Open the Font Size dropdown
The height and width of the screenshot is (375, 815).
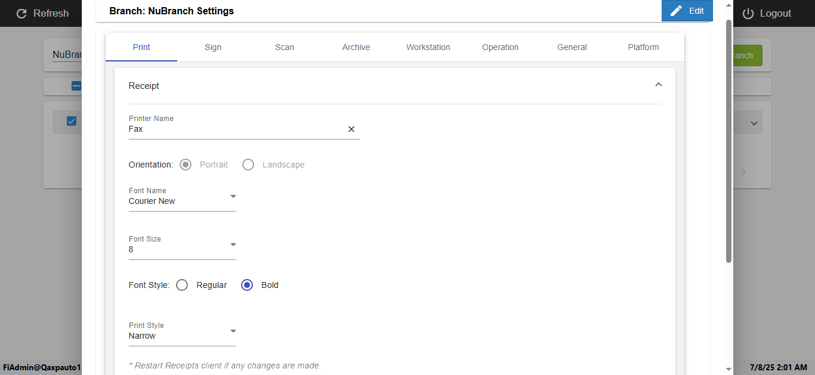pyautogui.click(x=233, y=245)
